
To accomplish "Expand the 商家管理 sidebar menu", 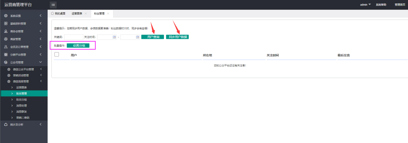I will (x=40, y=39).
